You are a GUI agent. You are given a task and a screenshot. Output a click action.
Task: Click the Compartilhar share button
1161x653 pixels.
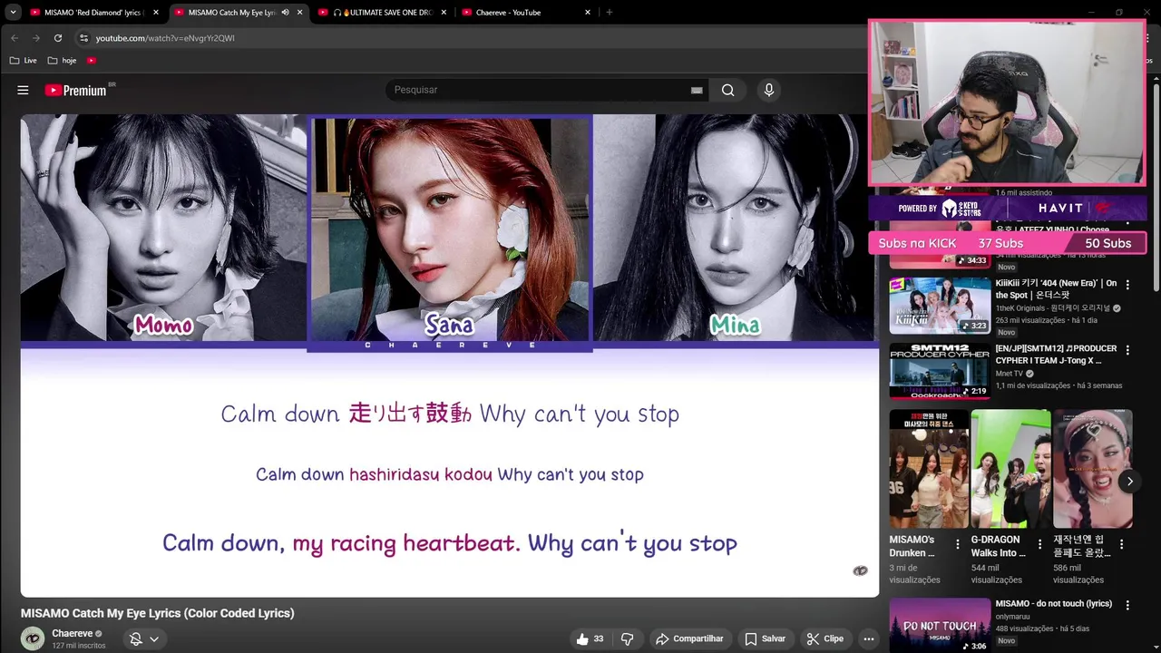click(x=689, y=638)
